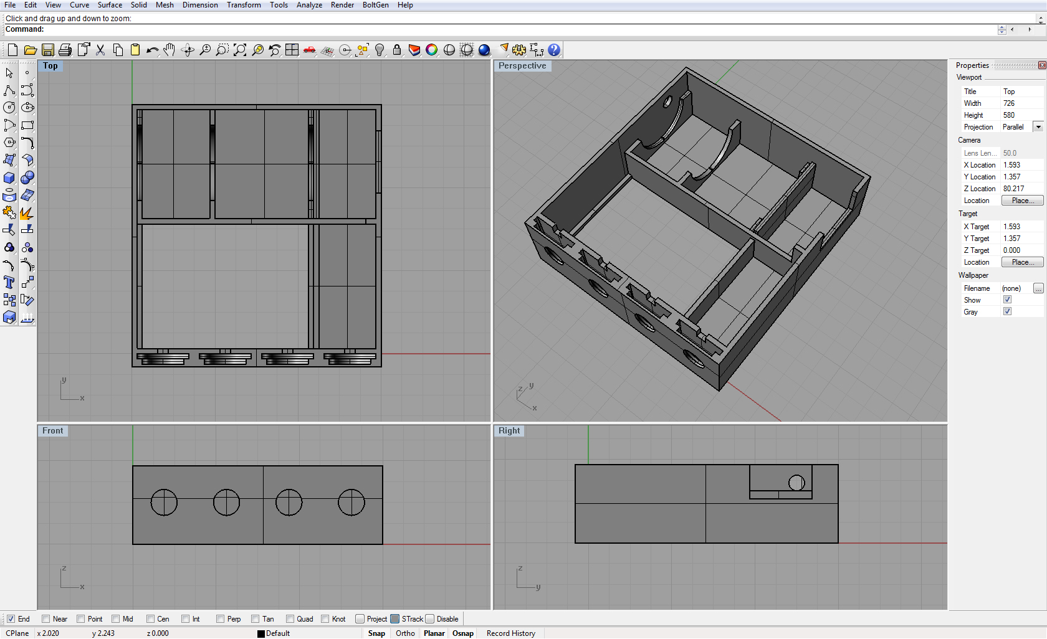Open the Analyze menu
1047x639 pixels.
309,5
